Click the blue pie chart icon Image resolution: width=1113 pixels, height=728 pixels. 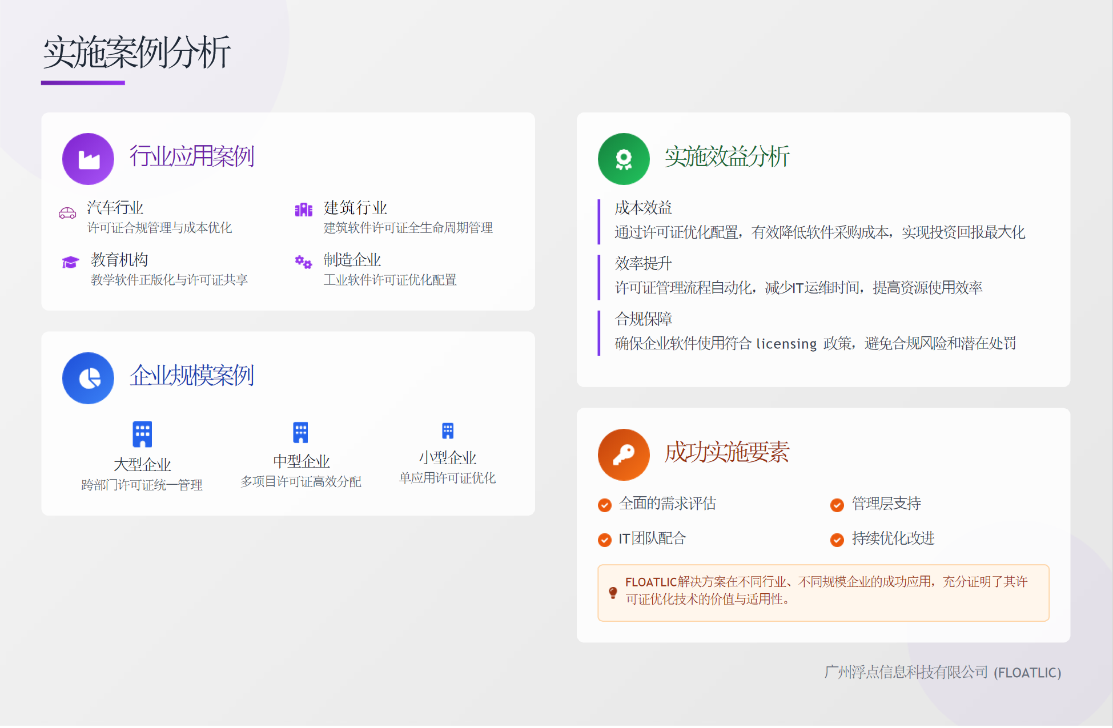coord(88,378)
